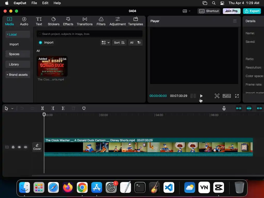The image size is (264, 198).
Task: Open Library in the sidebar
Action: pyautogui.click(x=18, y=64)
